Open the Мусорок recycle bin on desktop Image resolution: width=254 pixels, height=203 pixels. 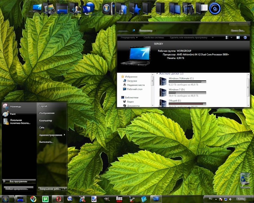(x=245, y=180)
